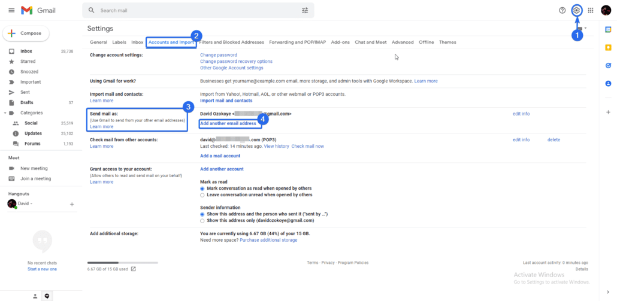Open Contacts in the side panel

[x=609, y=83]
